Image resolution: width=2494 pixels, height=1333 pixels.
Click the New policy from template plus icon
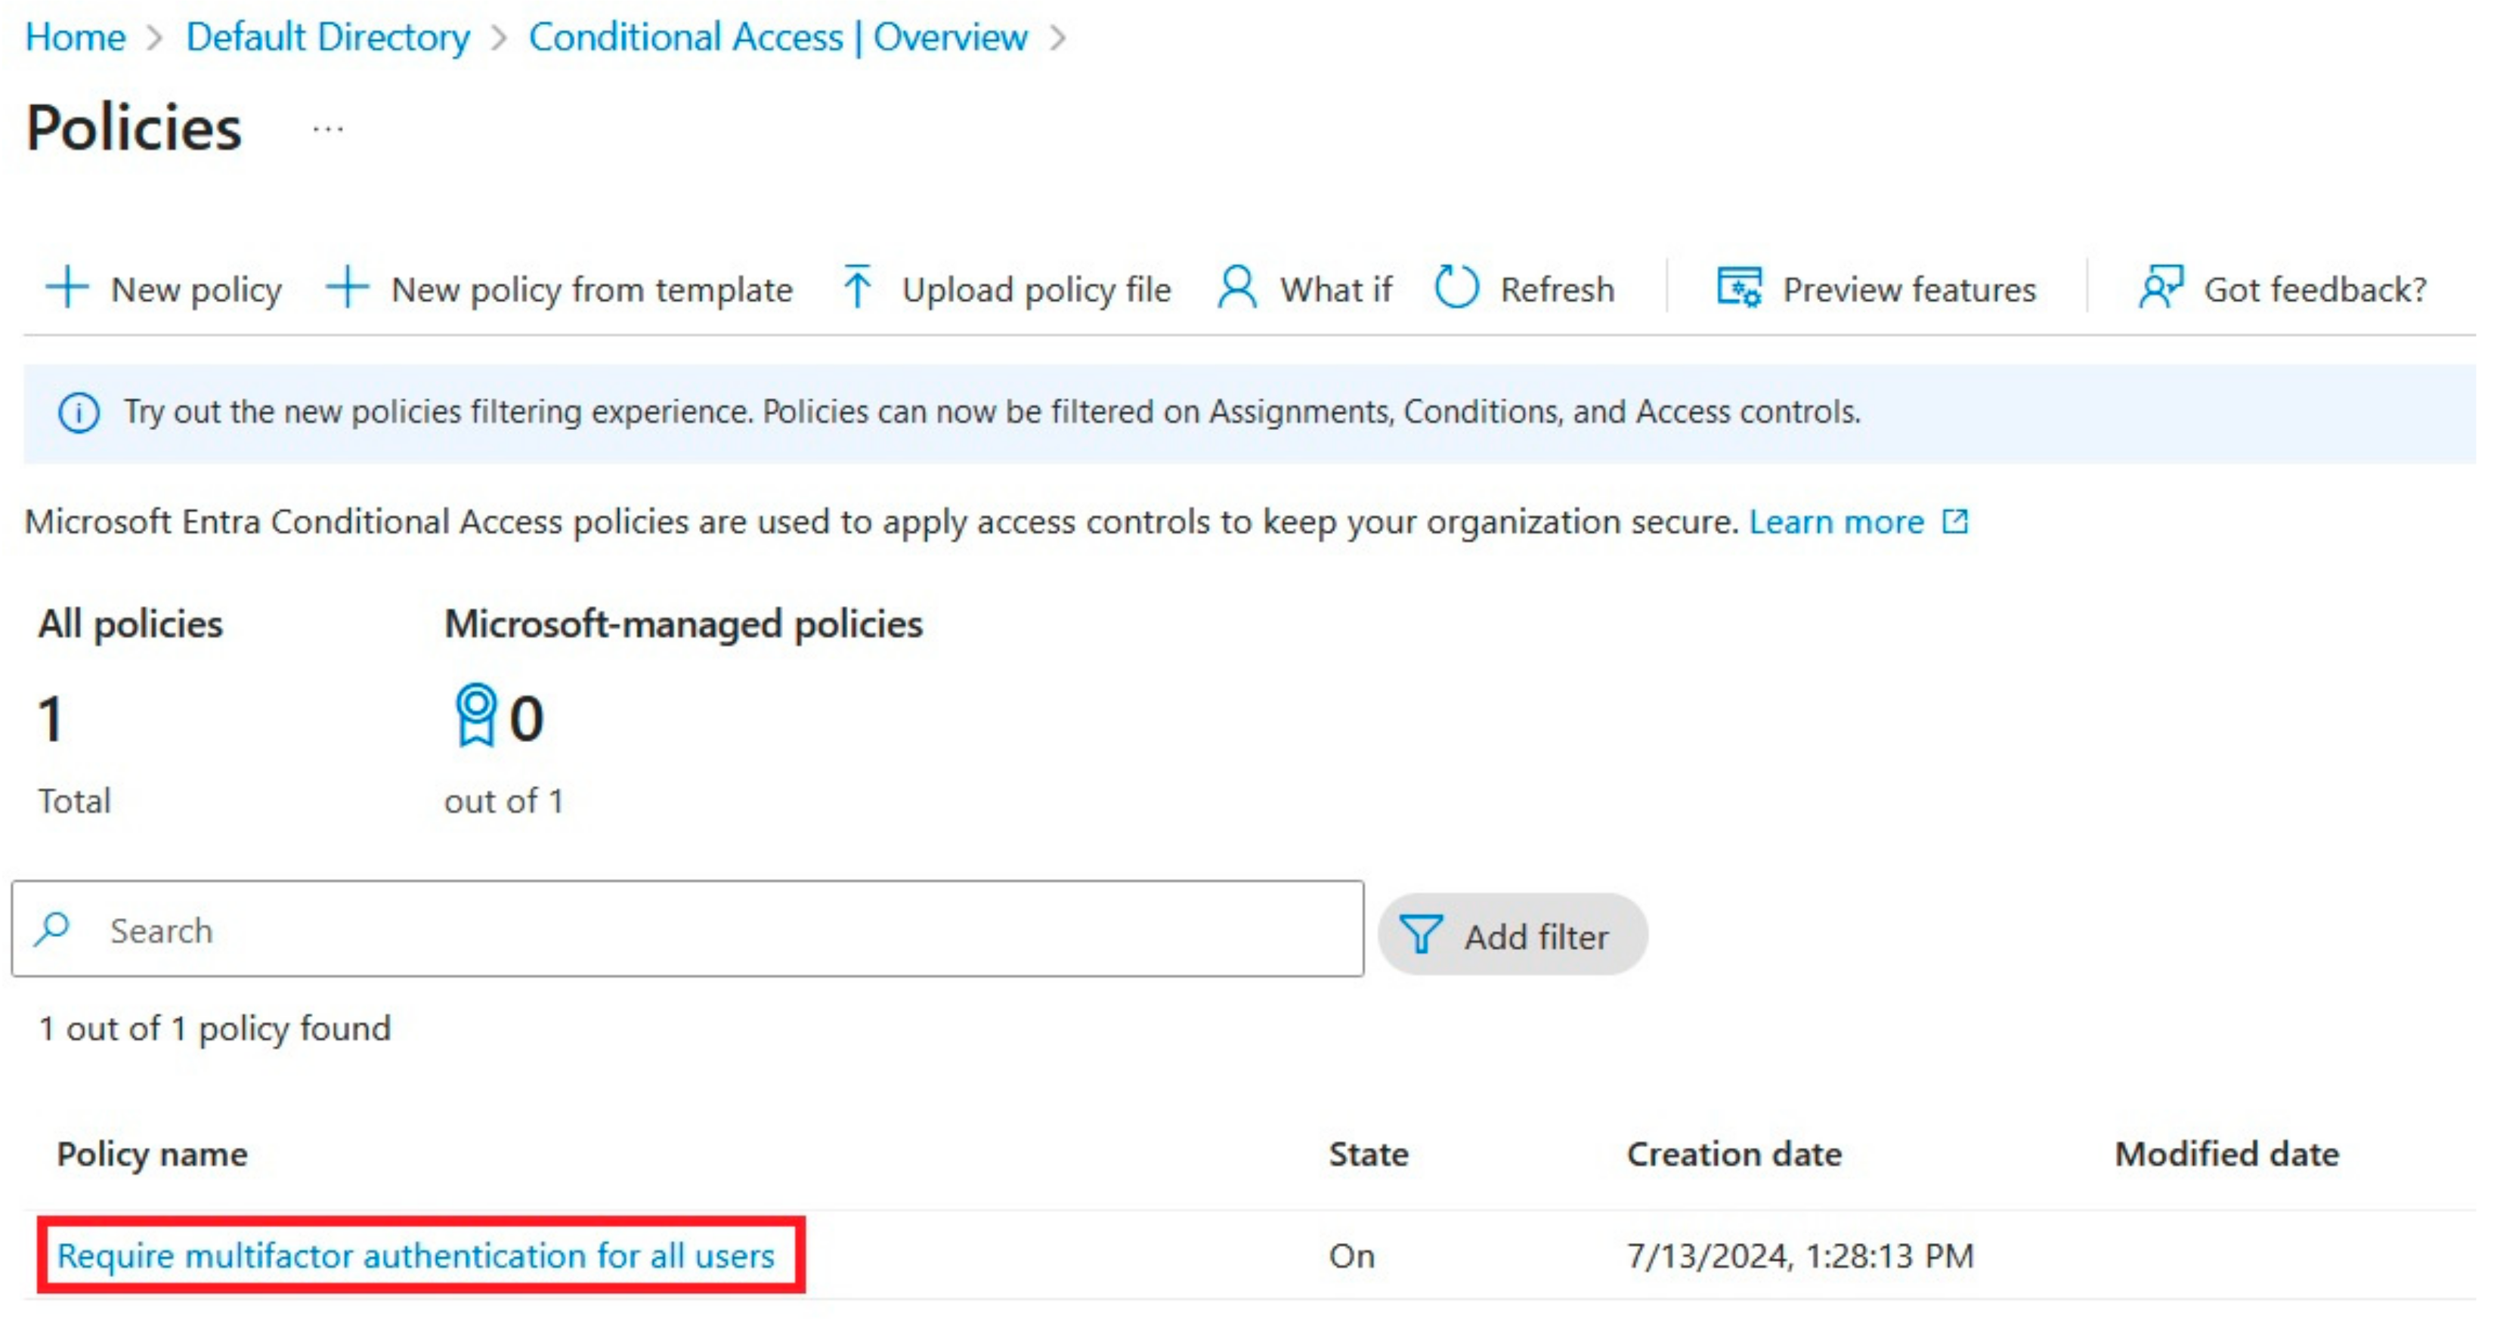click(x=348, y=287)
